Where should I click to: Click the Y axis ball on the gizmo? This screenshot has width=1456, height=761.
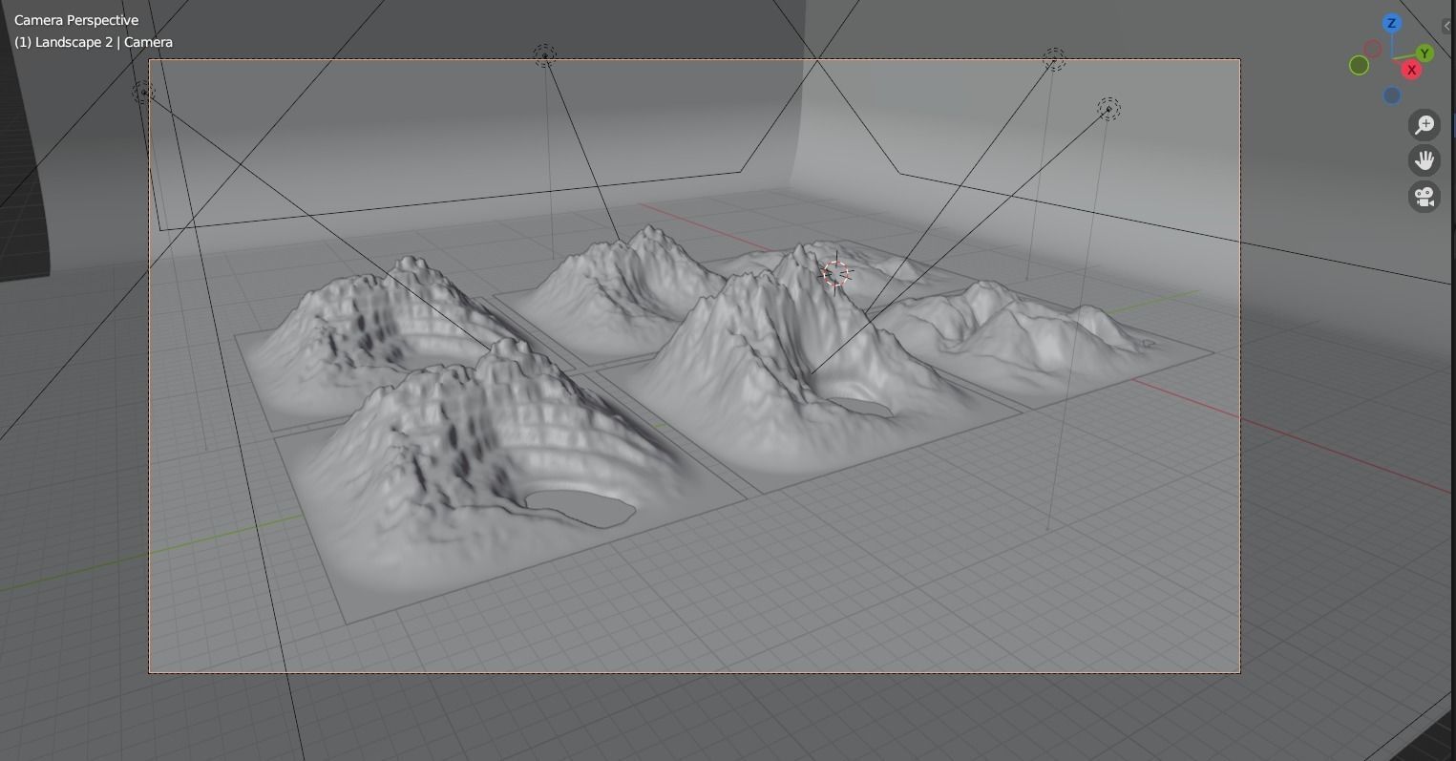(1423, 53)
